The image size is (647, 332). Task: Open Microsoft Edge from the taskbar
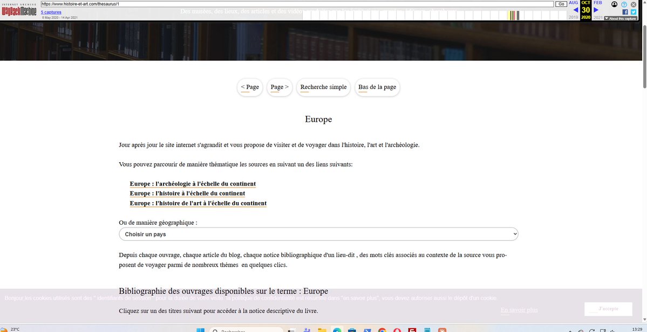pyautogui.click(x=337, y=330)
